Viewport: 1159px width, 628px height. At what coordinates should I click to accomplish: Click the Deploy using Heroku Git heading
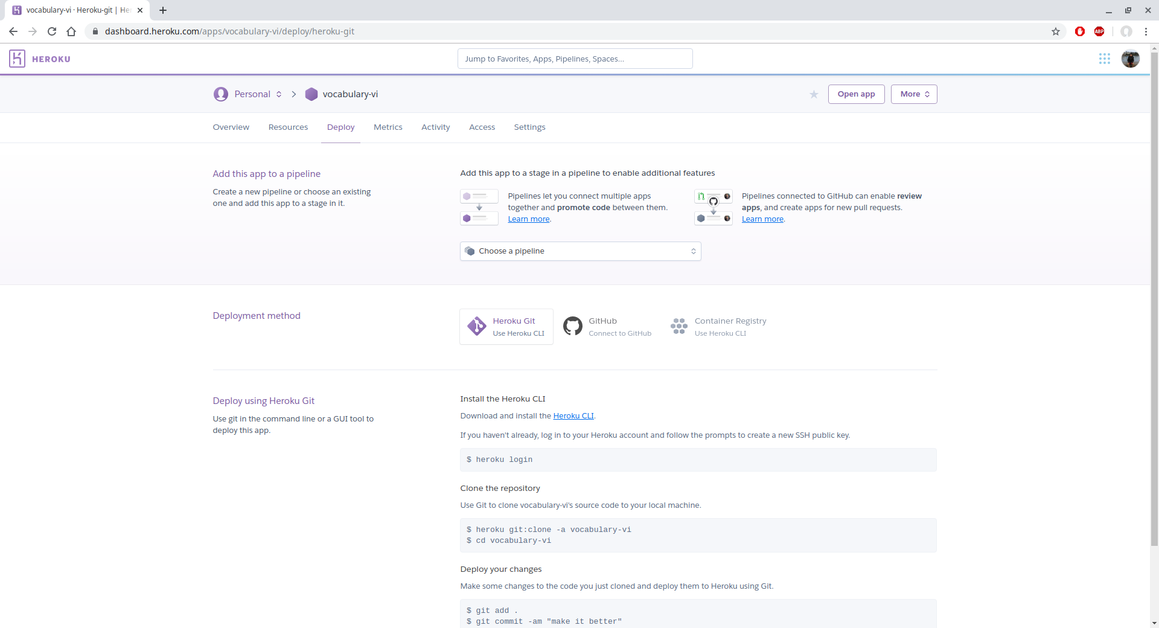(263, 401)
